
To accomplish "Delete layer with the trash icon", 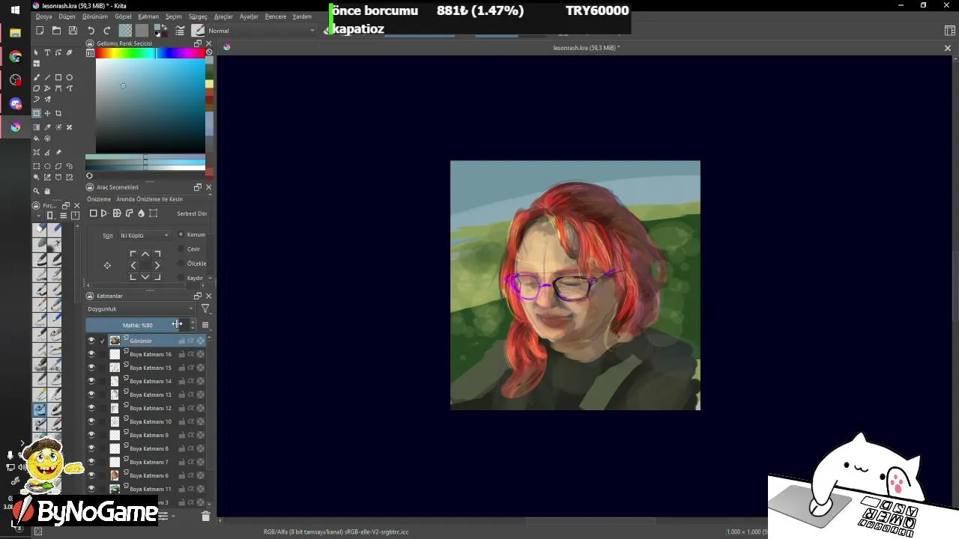I will pyautogui.click(x=205, y=516).
